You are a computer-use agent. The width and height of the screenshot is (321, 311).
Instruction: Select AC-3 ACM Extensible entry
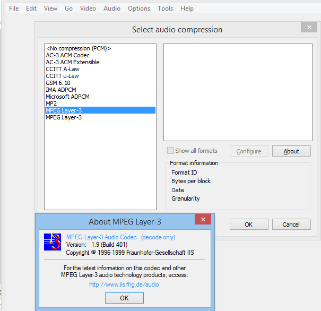coord(100,62)
